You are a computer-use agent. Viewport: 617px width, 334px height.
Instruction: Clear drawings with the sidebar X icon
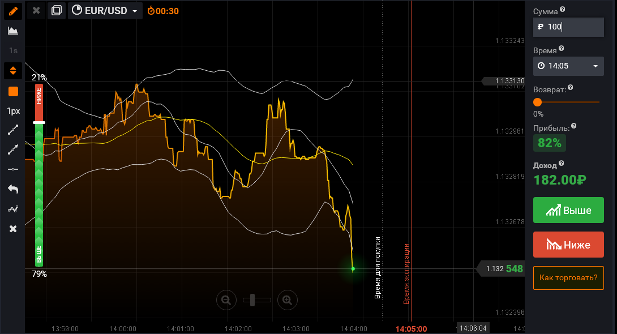(13, 229)
